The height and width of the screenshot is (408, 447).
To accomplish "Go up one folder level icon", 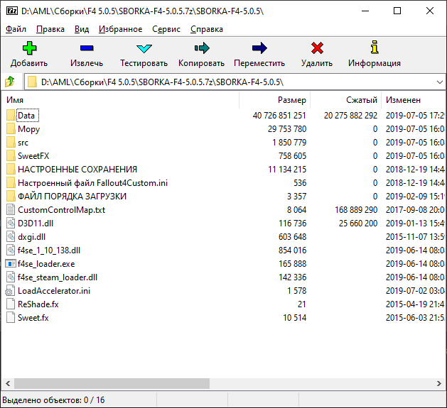I will pos(10,82).
